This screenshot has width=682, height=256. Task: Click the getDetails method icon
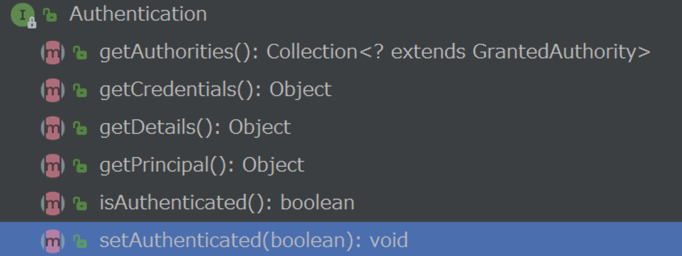coord(53,128)
